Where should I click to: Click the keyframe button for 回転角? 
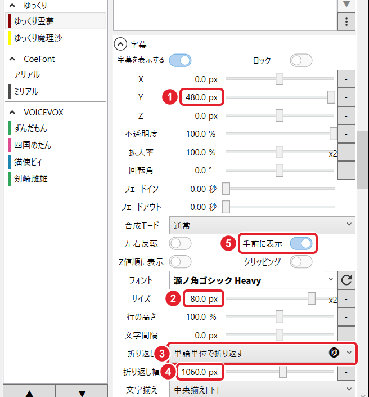346,171
